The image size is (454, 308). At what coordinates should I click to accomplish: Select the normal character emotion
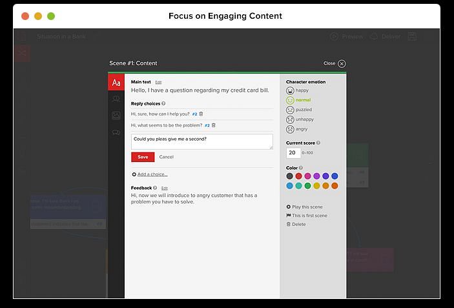[298, 100]
